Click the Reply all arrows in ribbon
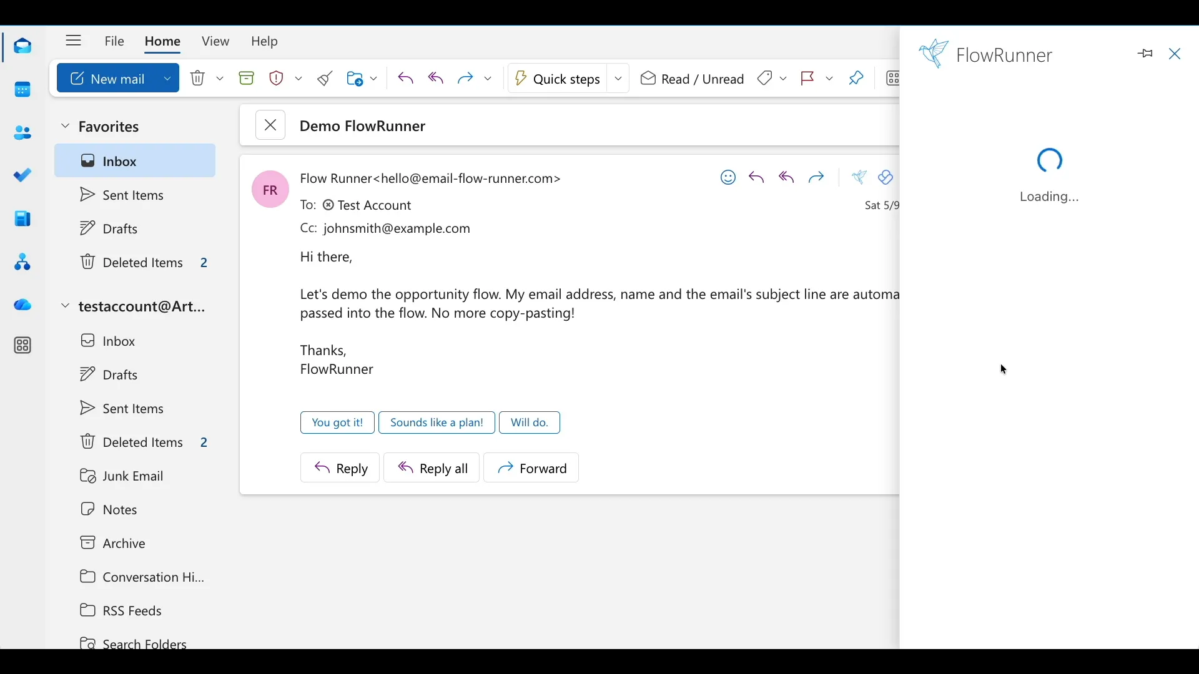 437,79
